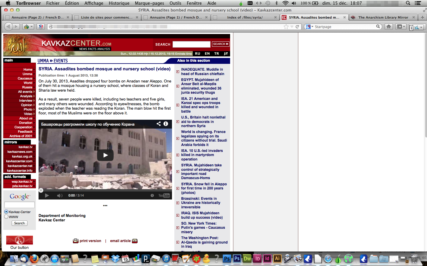Switch the site language to TR
Screen dimensions: 427x266
216,53
